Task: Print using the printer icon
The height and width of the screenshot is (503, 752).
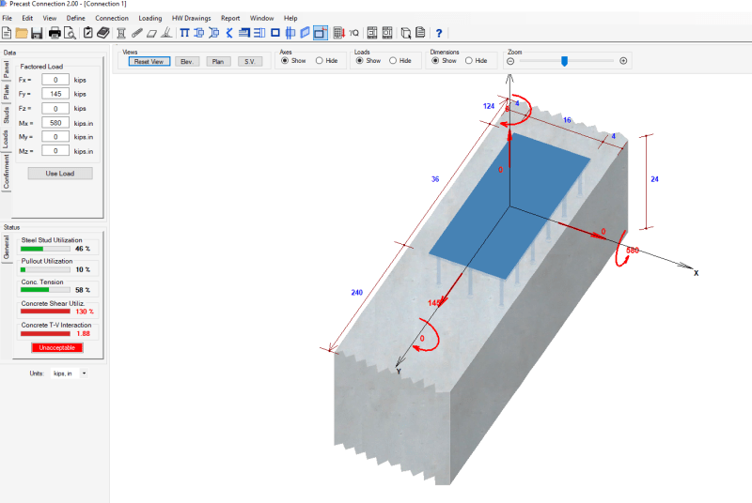Action: 55,33
